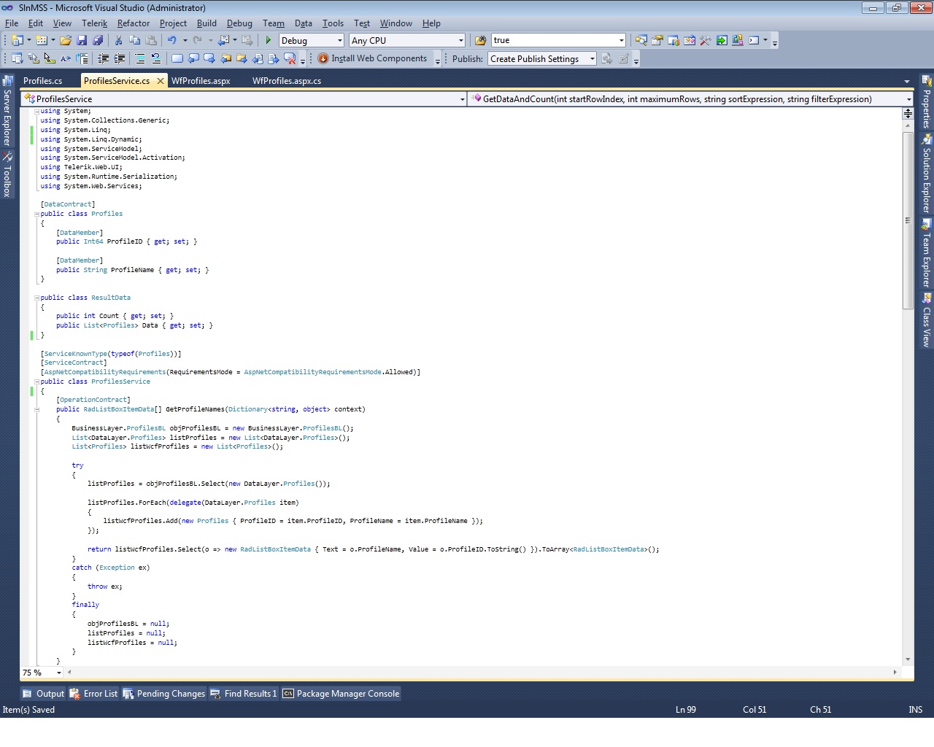934x747 pixels.
Task: Click the Open File folder icon
Action: tap(66, 41)
